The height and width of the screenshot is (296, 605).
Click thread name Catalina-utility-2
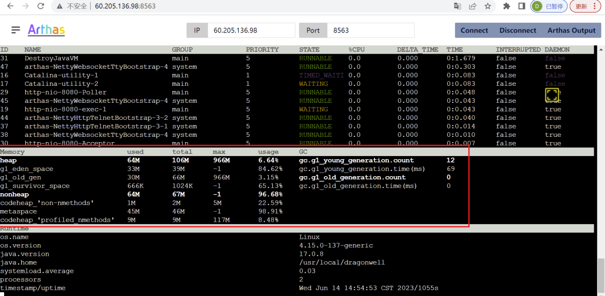(61, 84)
